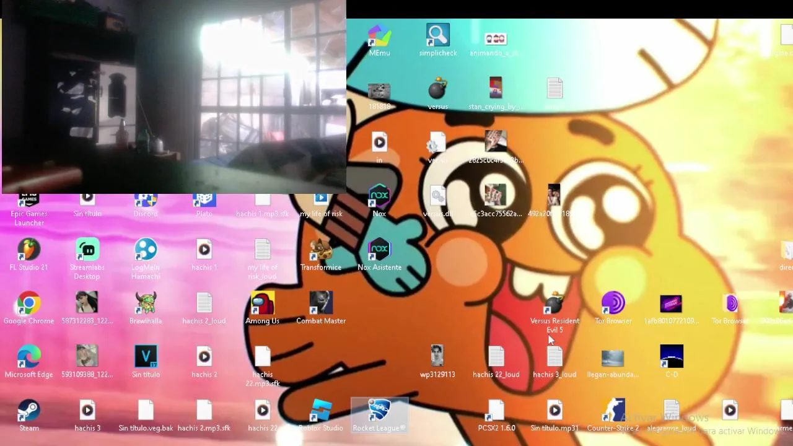
Task: Launch FL Studio 21
Action: coord(28,255)
